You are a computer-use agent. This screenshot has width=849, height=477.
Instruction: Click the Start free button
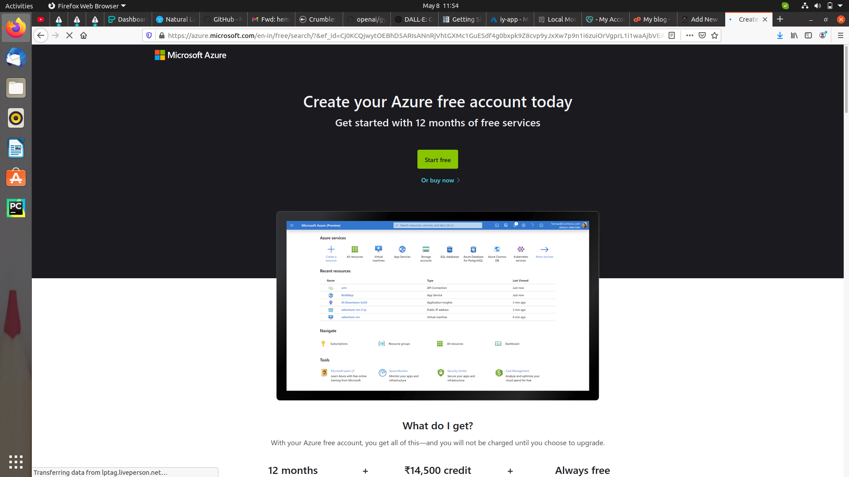437,159
